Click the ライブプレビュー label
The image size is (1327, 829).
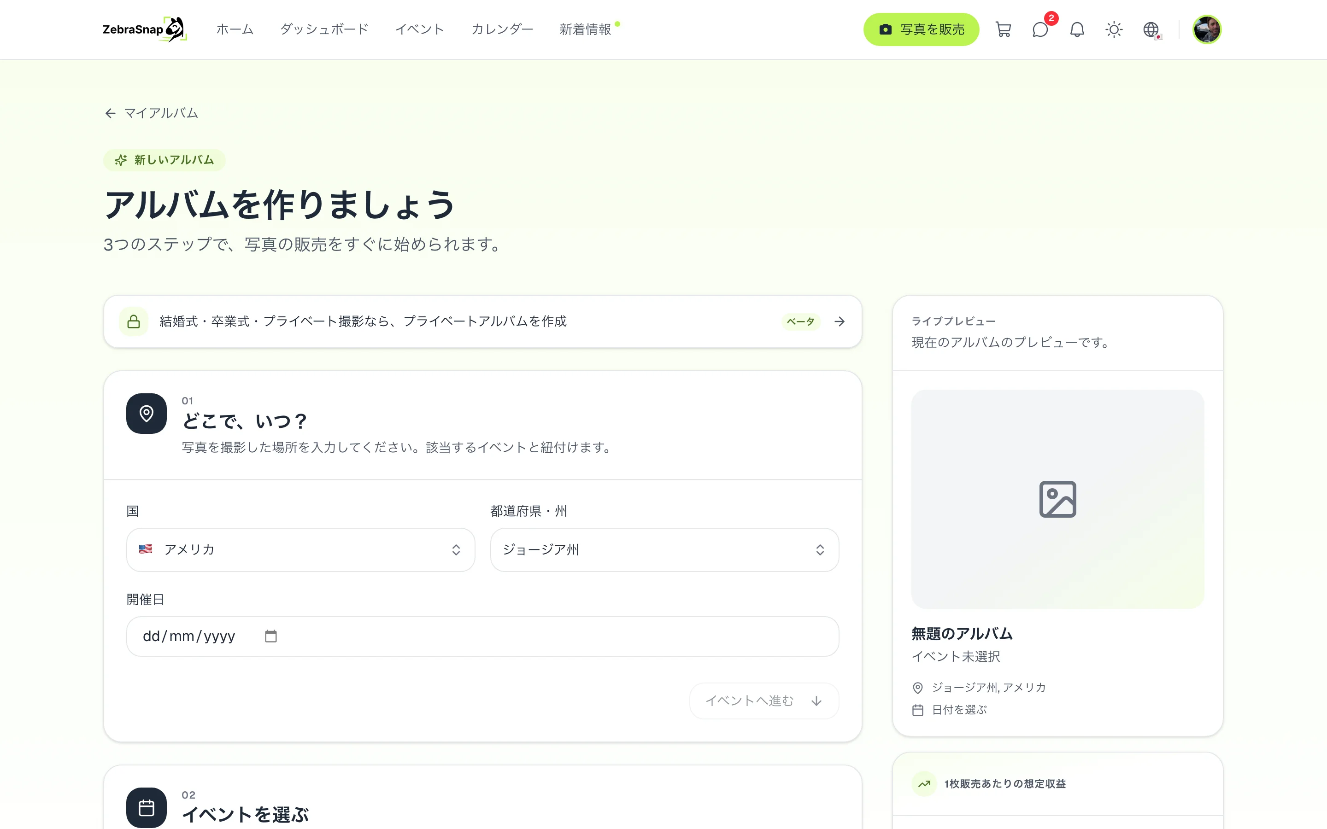coord(953,321)
